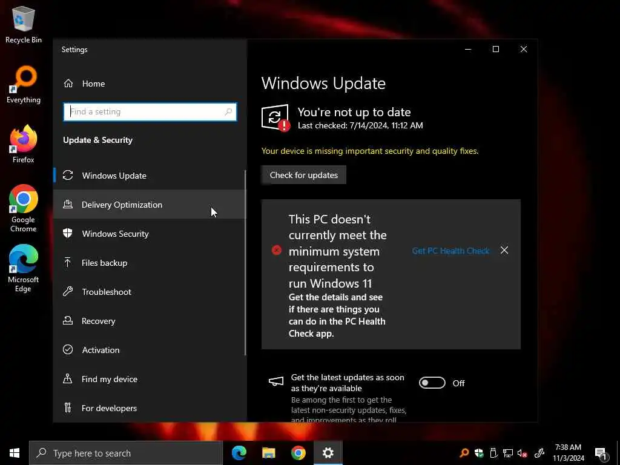The height and width of the screenshot is (465, 620).
Task: Click the USB safely remove hardware tray icon
Action: point(493,453)
